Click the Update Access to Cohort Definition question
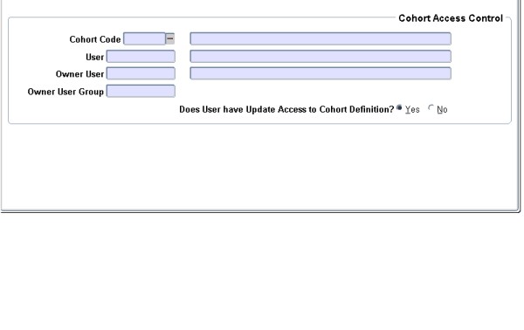This screenshot has height=330, width=524. click(x=286, y=109)
